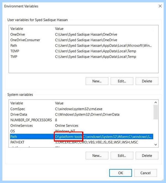Click C:\windows\system32\cmd.exe value
This screenshot has height=183, width=166.
[79, 109]
